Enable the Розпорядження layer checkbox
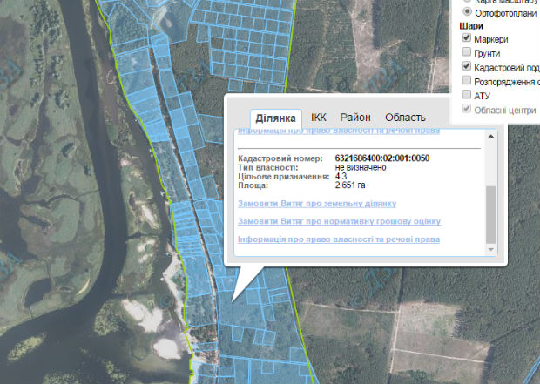540x384 pixels. (468, 81)
